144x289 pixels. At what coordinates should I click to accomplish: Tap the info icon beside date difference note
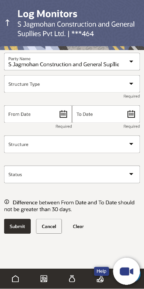pyautogui.click(x=7, y=202)
